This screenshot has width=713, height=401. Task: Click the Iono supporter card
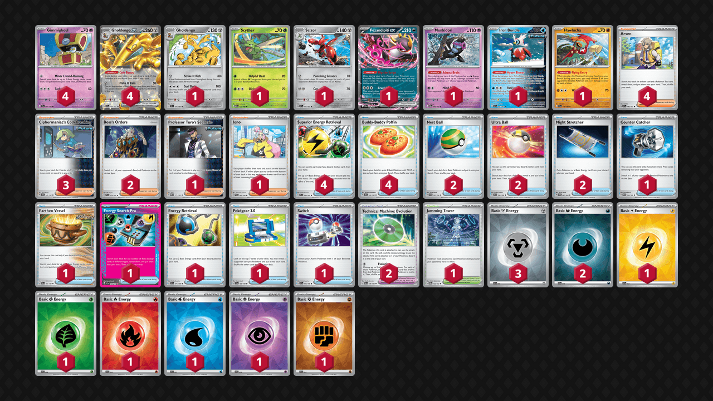[x=260, y=156]
